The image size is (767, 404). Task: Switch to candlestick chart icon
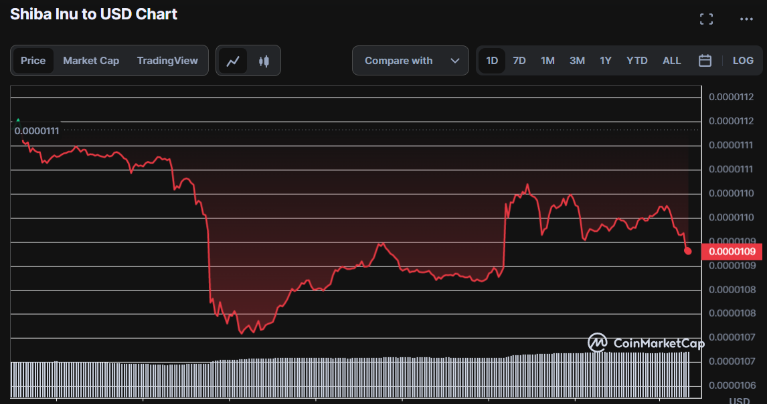264,61
